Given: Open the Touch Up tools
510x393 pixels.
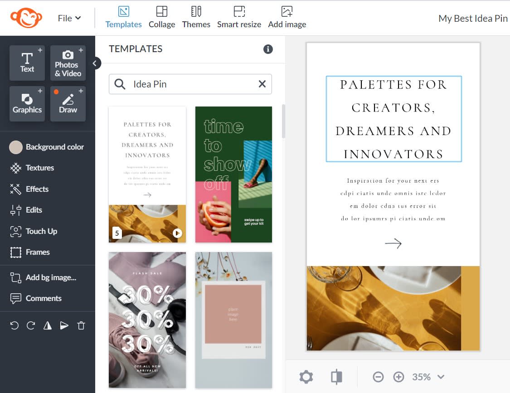Looking at the screenshot, I should pos(34,231).
